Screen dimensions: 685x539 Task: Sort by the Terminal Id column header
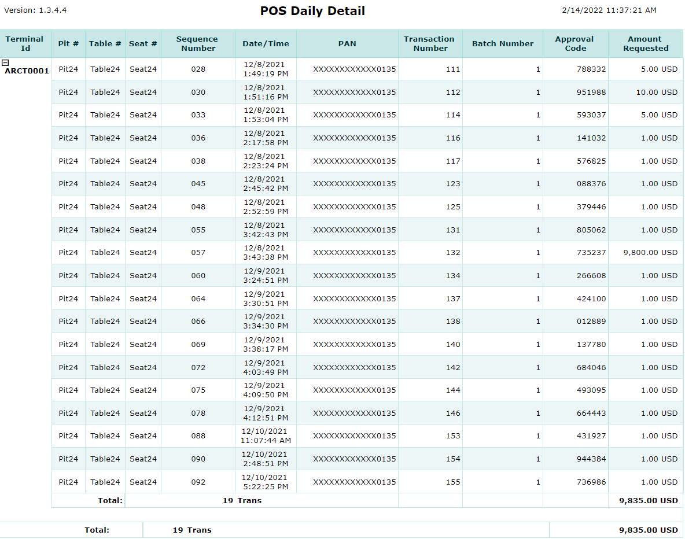click(x=24, y=43)
